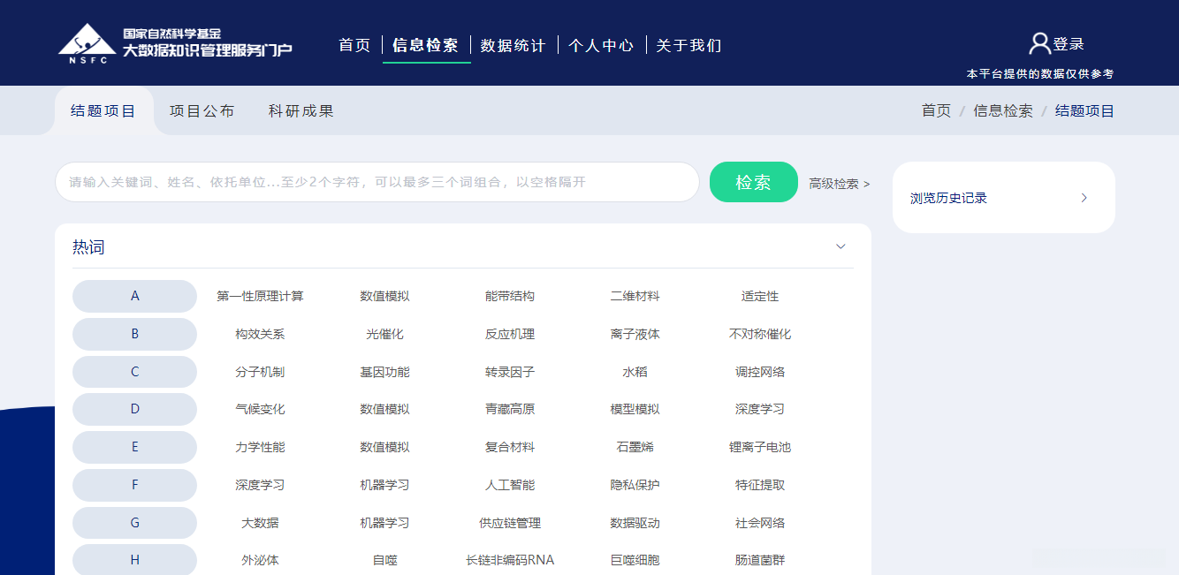Select 信息检索 in top navigation
The width and height of the screenshot is (1179, 575).
point(426,45)
